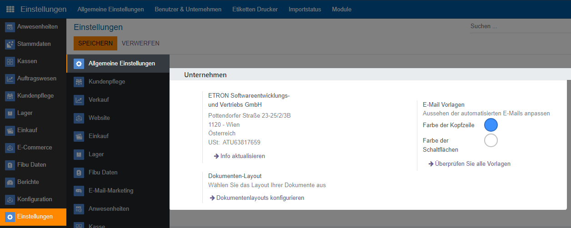571x228 pixels.
Task: Click the Berichte gauge icon
Action: (x=10, y=182)
